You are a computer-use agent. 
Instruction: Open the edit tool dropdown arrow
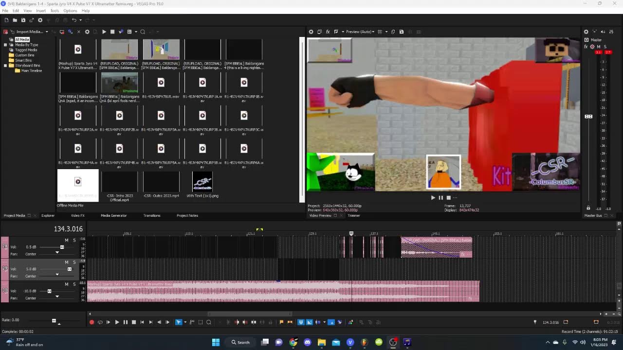point(185,322)
